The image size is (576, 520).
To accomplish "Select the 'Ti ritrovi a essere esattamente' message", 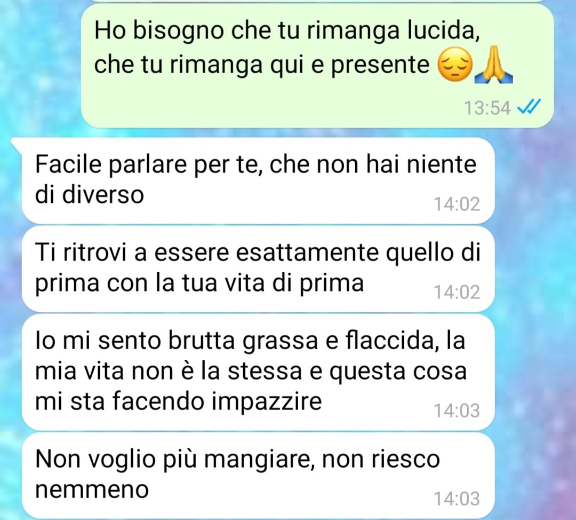I will (258, 269).
